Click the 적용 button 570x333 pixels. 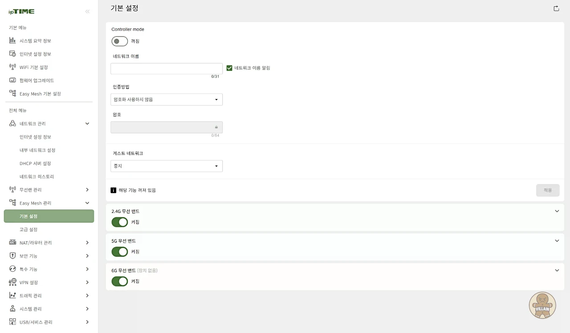[x=548, y=190]
